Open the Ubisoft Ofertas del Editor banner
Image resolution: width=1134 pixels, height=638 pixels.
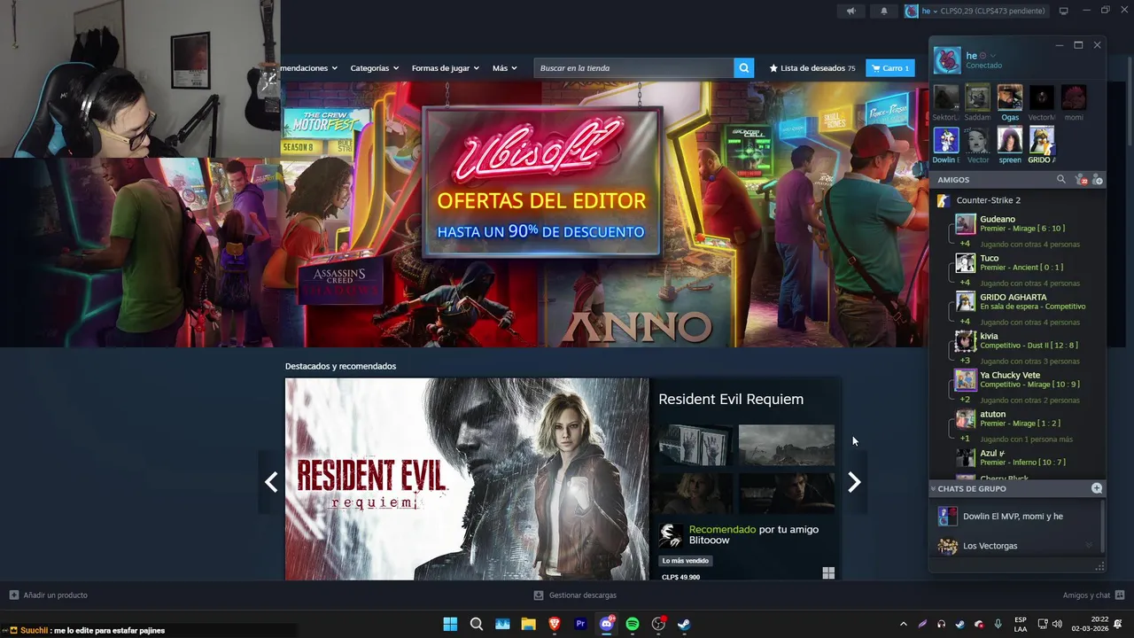(541, 182)
